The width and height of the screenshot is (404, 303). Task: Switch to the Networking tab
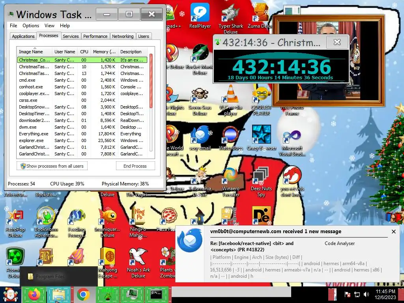point(123,36)
